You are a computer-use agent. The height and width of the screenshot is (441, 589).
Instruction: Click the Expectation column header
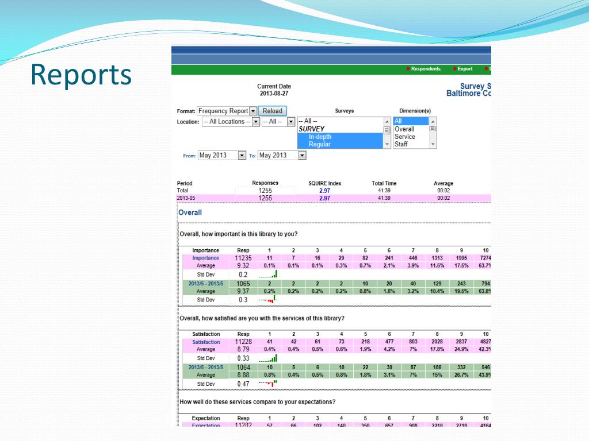[x=206, y=418]
